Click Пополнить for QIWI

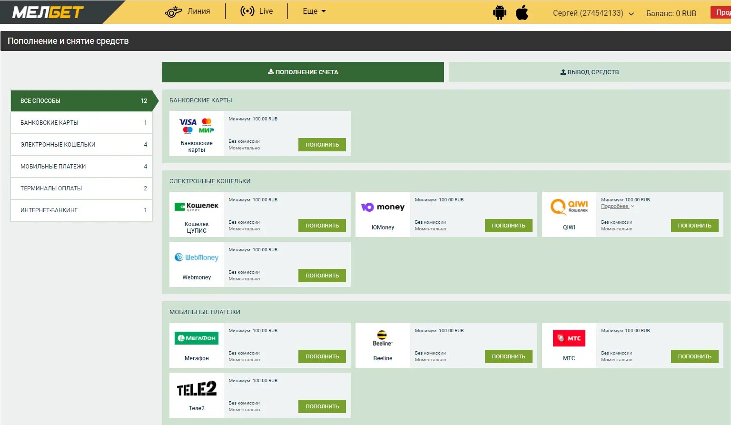[695, 226]
